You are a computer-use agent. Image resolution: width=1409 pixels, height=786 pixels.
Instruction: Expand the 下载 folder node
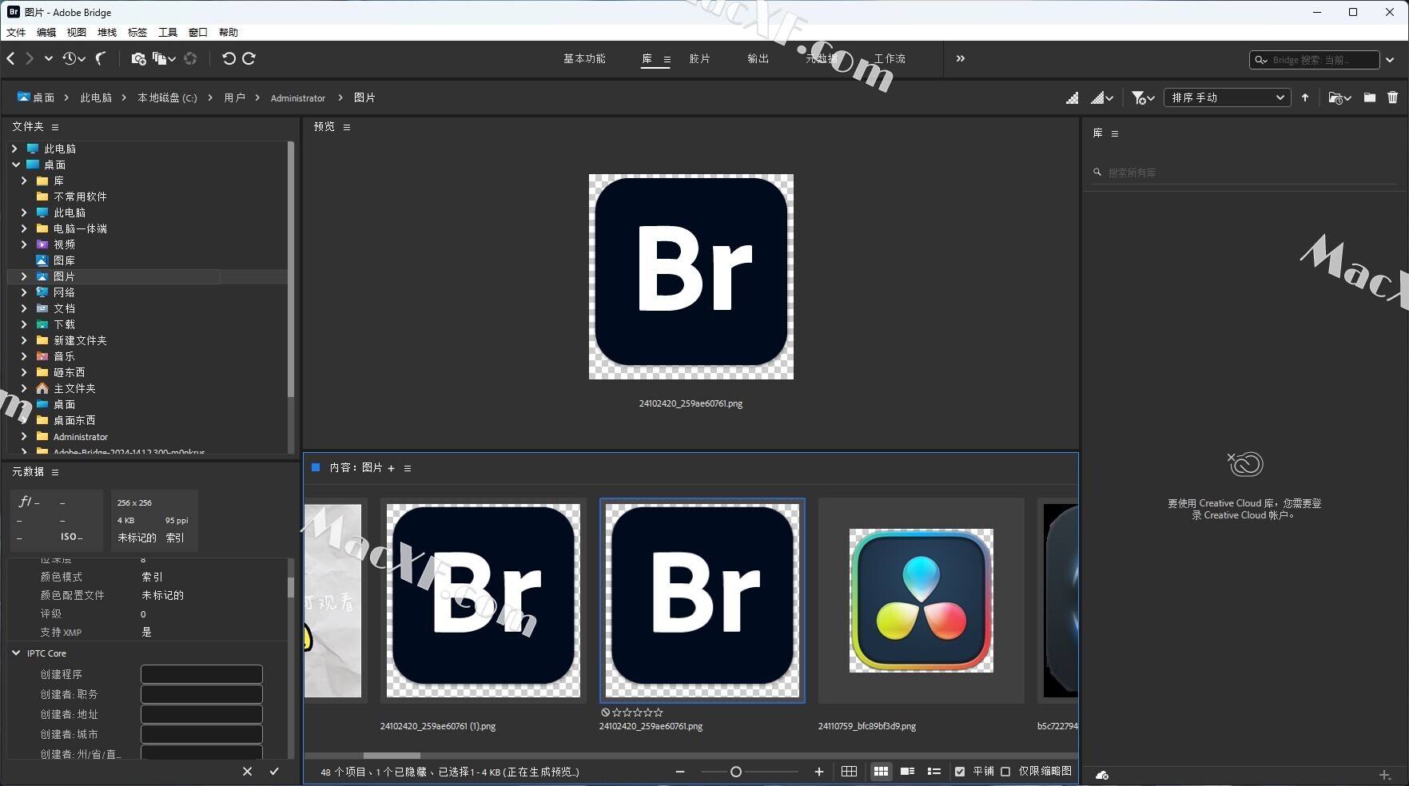(24, 324)
